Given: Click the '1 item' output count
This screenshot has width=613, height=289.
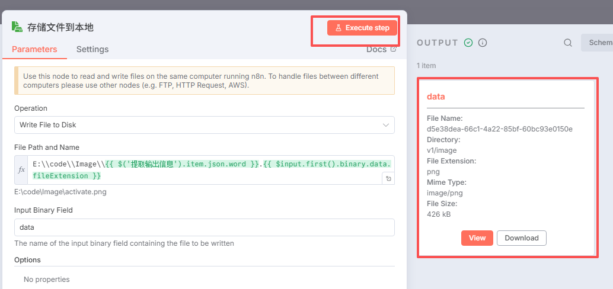Looking at the screenshot, I should (426, 66).
